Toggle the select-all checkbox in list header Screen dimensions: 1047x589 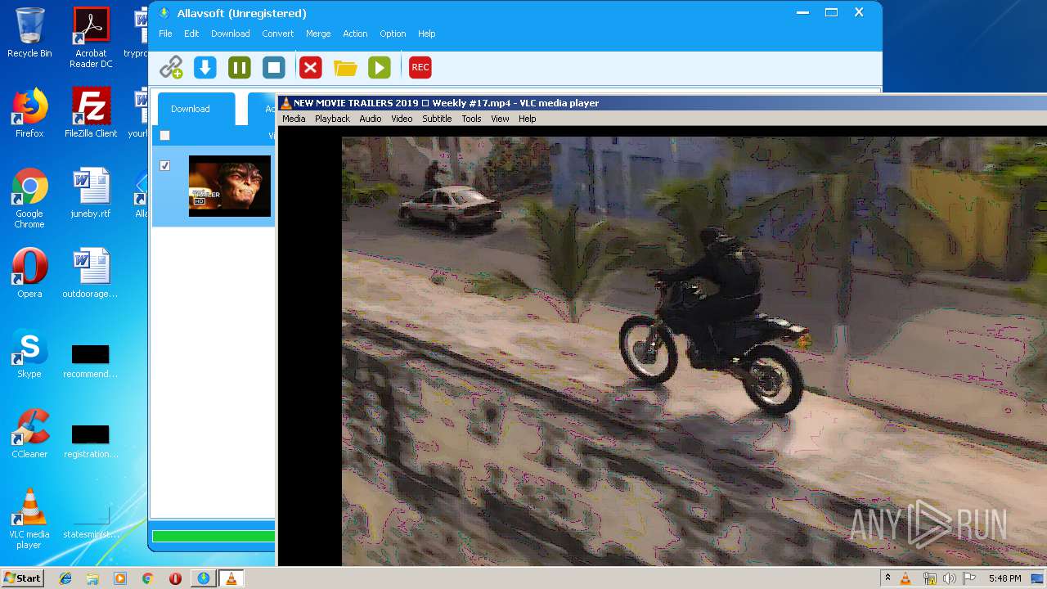click(164, 136)
